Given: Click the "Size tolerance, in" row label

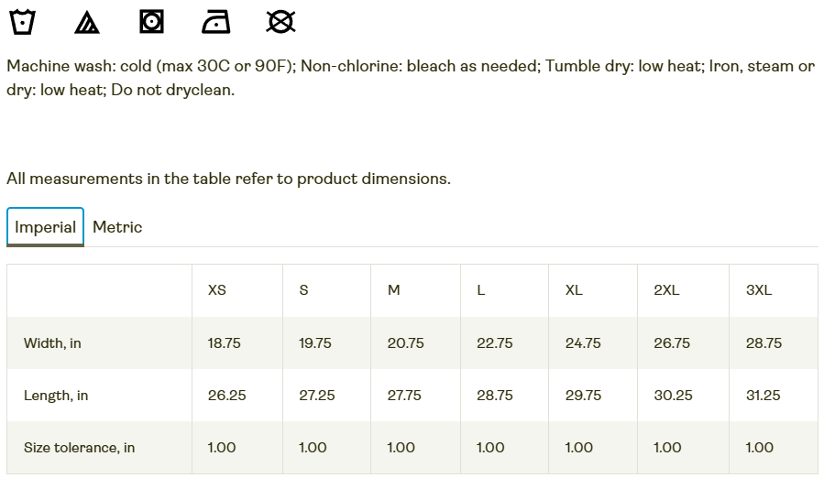Looking at the screenshot, I should [x=79, y=448].
